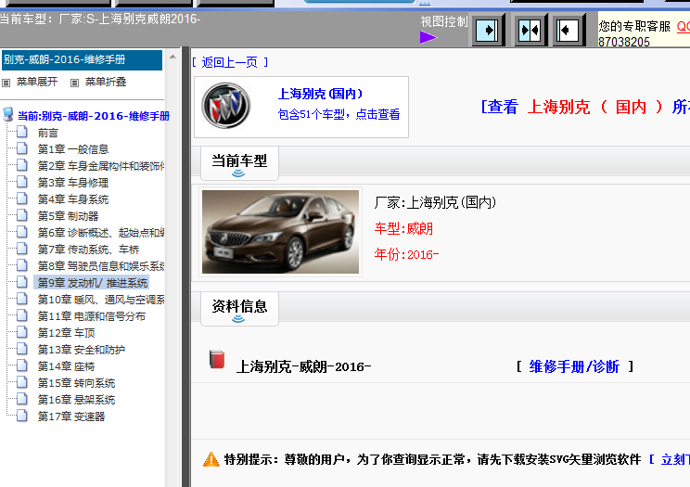Click the page icon beside 前言
Viewport: 690px width, 487px height.
pyautogui.click(x=22, y=132)
